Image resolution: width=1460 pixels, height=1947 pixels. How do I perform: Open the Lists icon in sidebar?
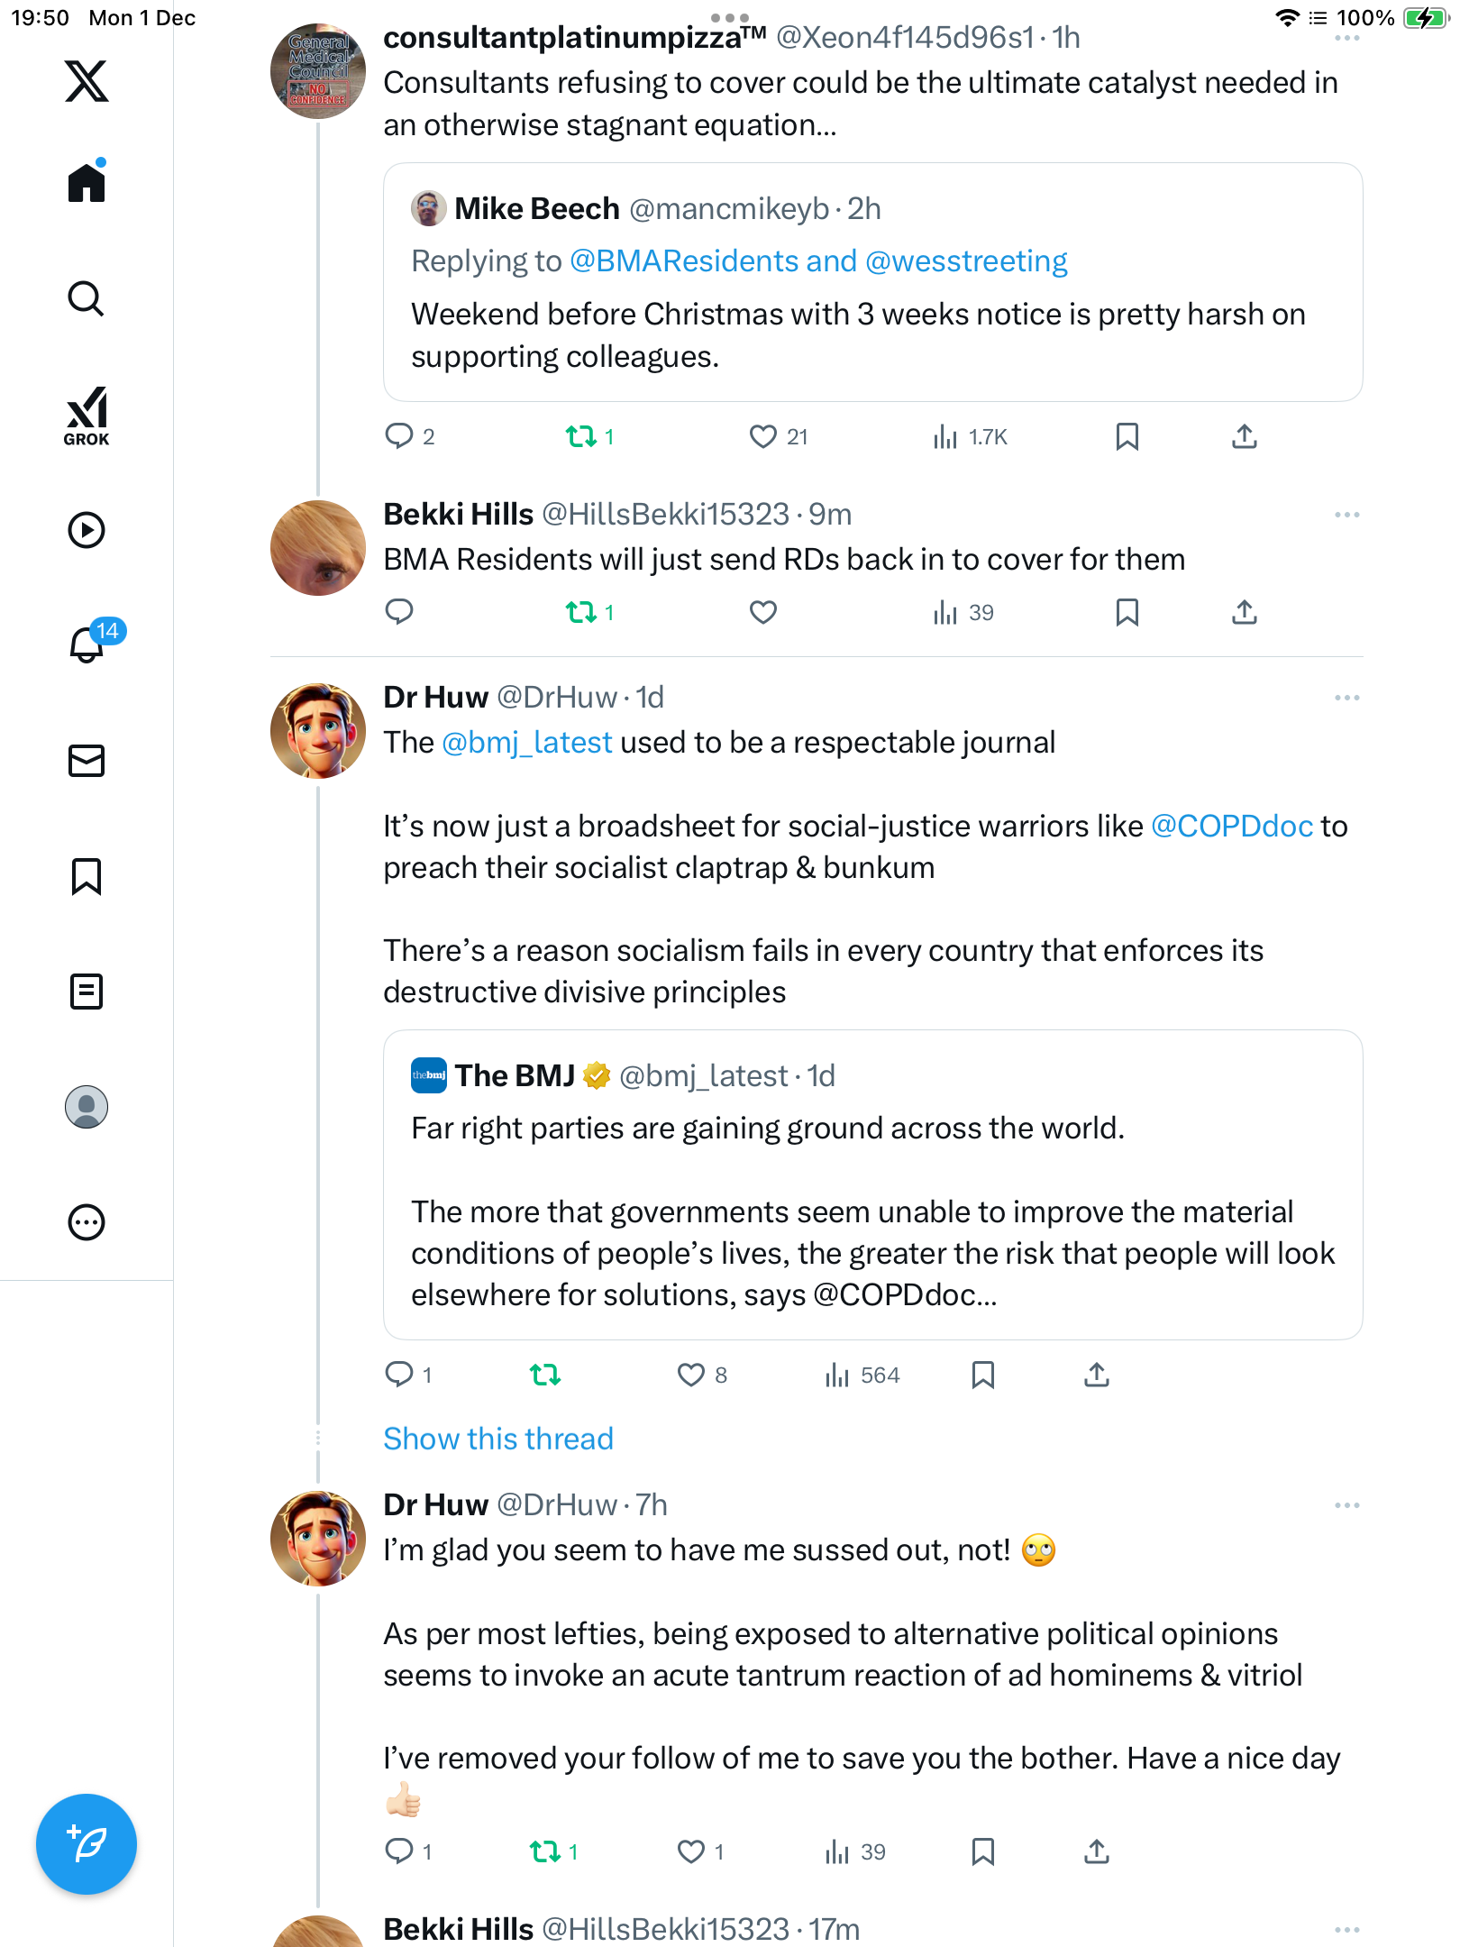(87, 992)
